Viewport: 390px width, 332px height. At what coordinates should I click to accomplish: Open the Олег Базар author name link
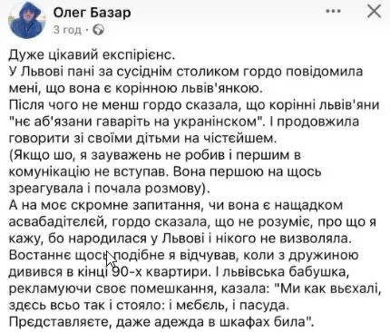pyautogui.click(x=92, y=13)
